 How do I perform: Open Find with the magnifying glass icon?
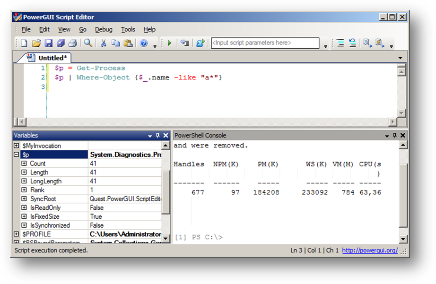click(88, 43)
